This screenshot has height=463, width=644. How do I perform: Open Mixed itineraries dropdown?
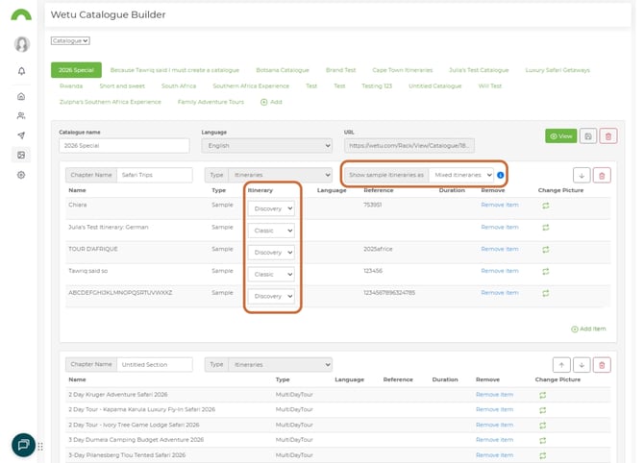pos(460,175)
